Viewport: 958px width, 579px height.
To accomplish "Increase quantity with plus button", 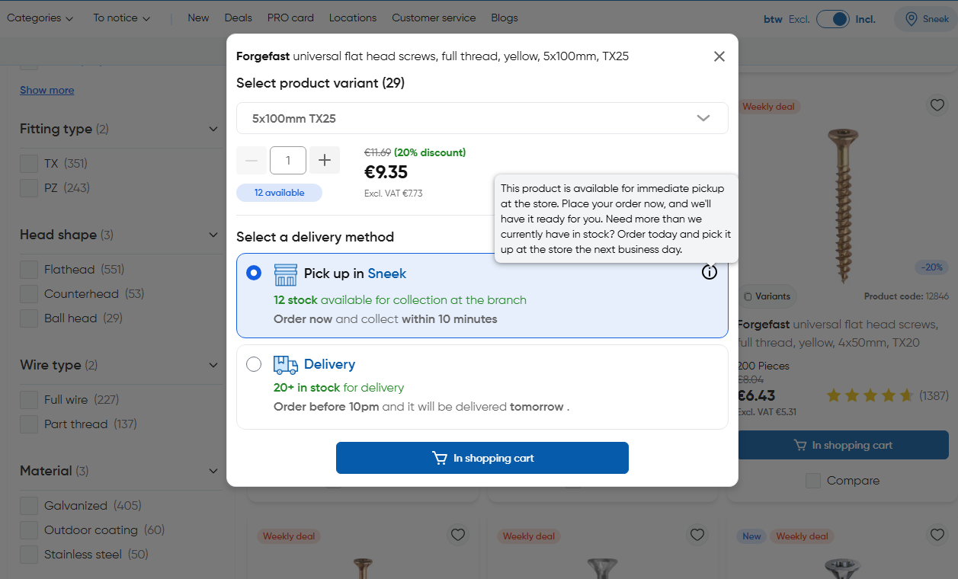I will click(x=325, y=160).
